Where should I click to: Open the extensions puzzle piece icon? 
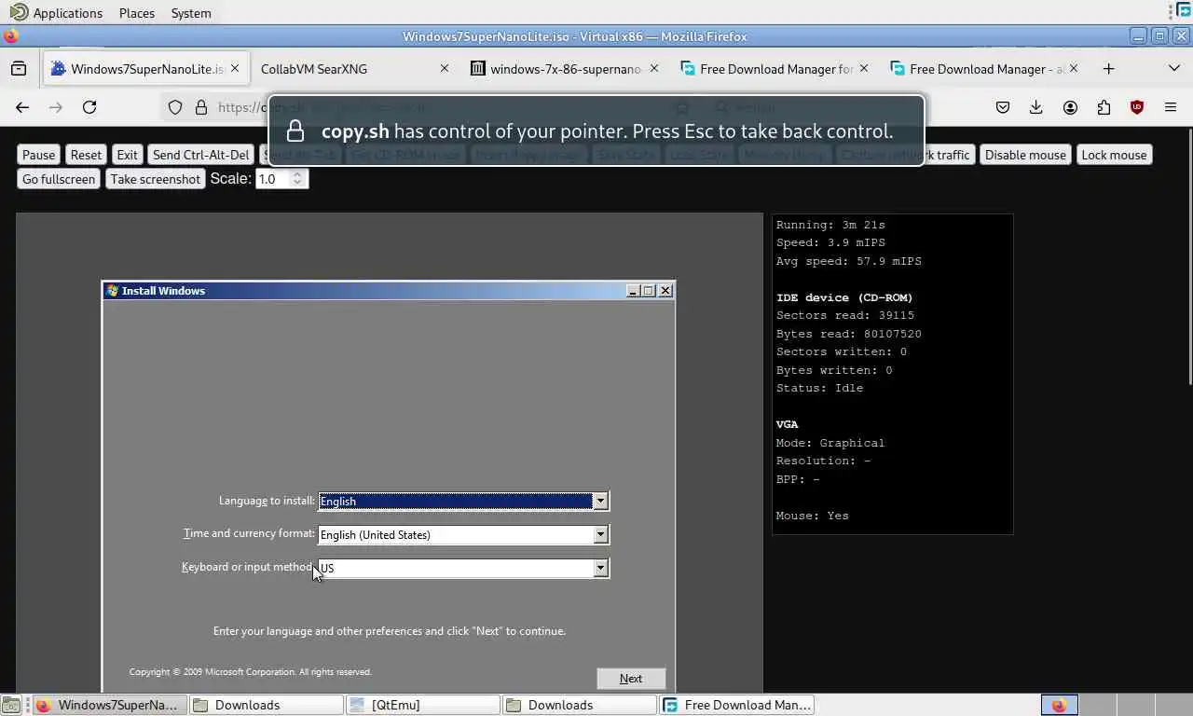pyautogui.click(x=1104, y=107)
